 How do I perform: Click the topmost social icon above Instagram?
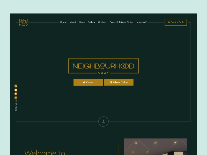(x=16, y=86)
